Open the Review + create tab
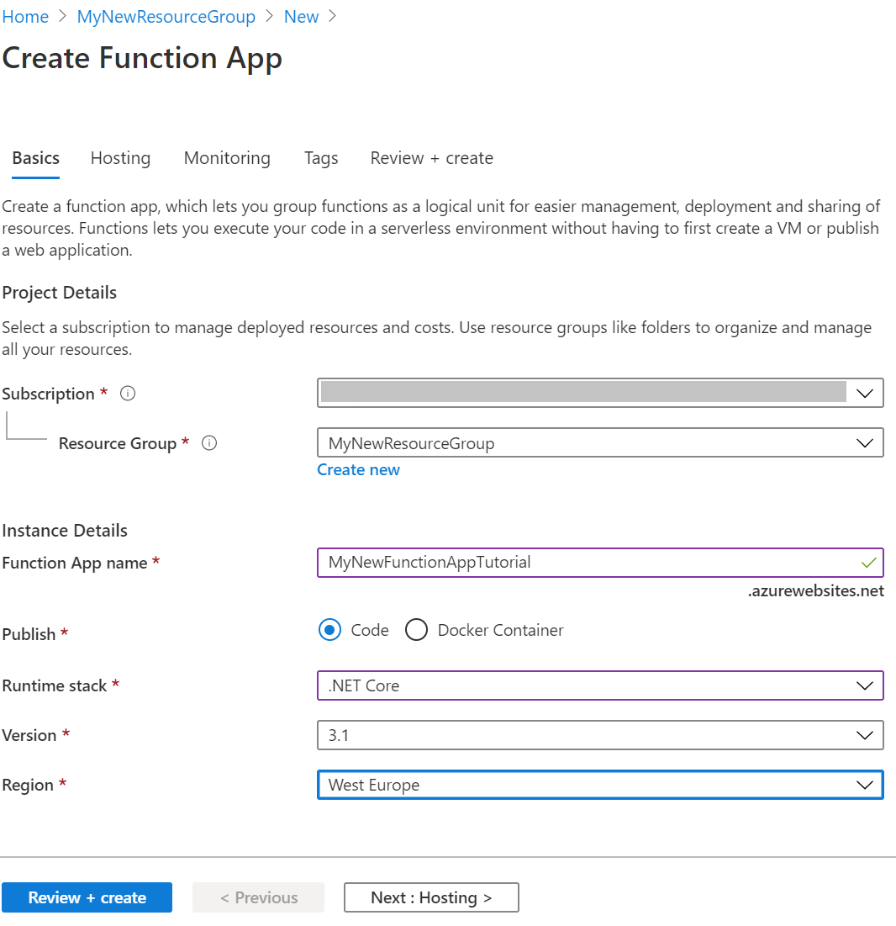Screen dimensions: 896x926 pyautogui.click(x=431, y=157)
